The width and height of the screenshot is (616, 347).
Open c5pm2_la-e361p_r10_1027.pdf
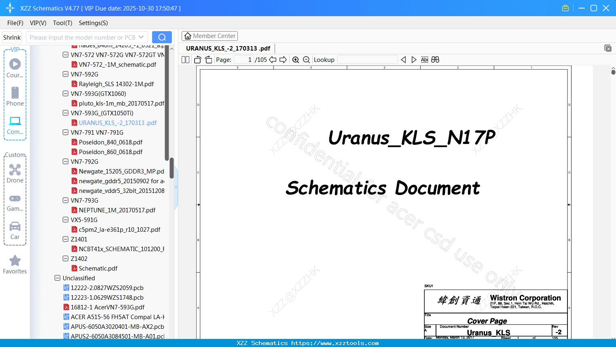119,229
